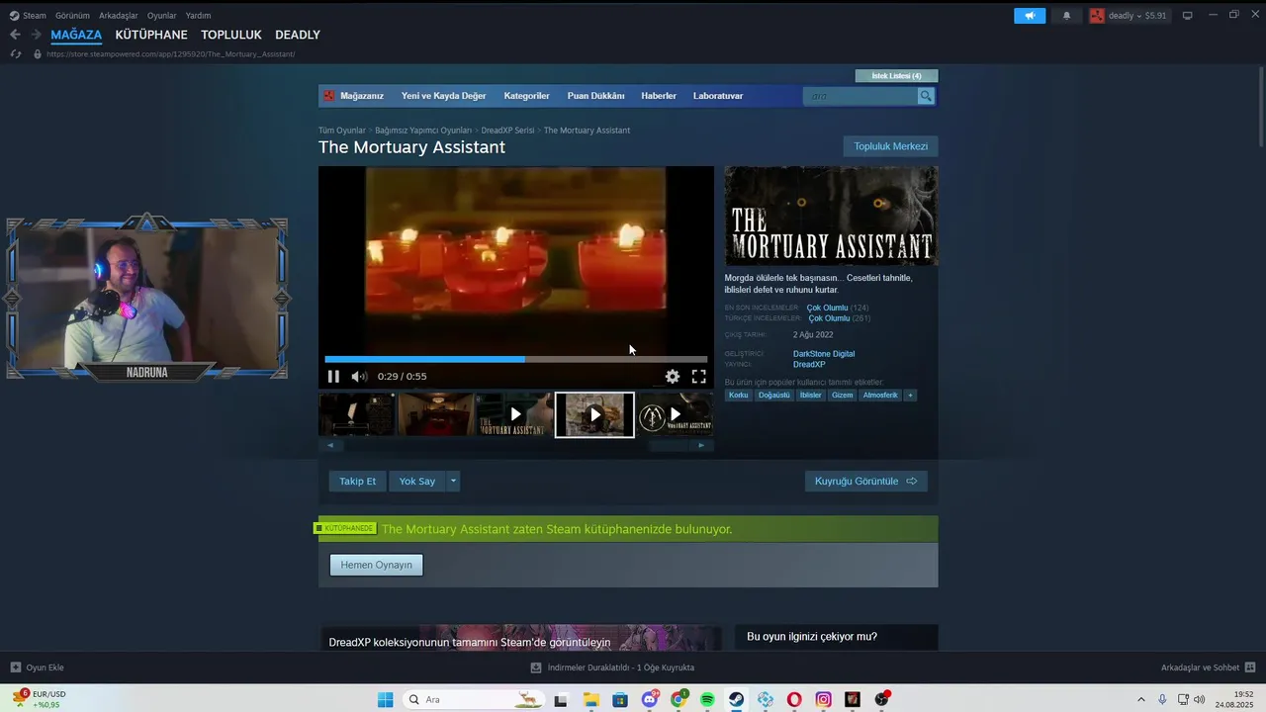The image size is (1266, 712).
Task: Open File Explorer from taskbar
Action: click(x=591, y=699)
